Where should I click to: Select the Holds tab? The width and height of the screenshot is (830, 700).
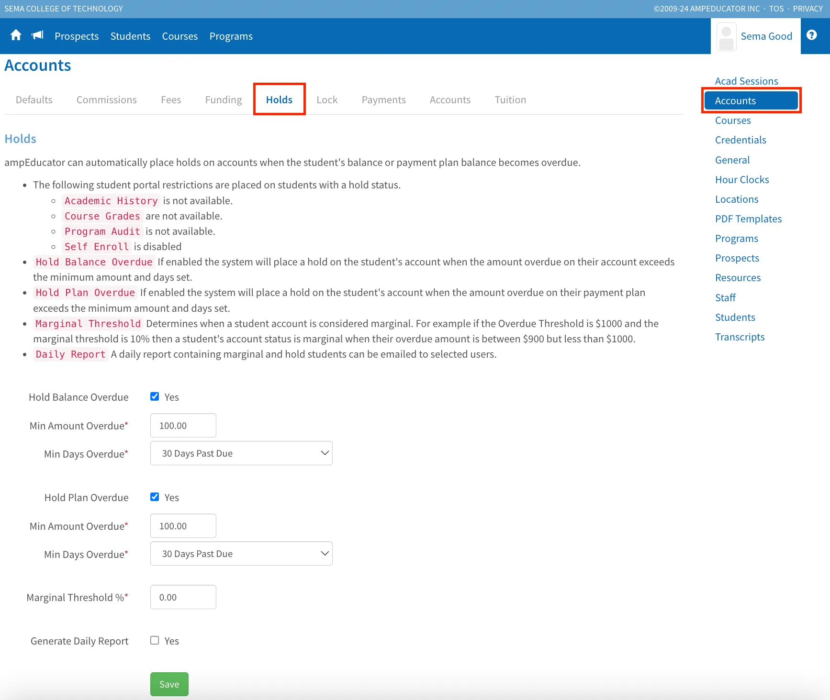point(279,100)
